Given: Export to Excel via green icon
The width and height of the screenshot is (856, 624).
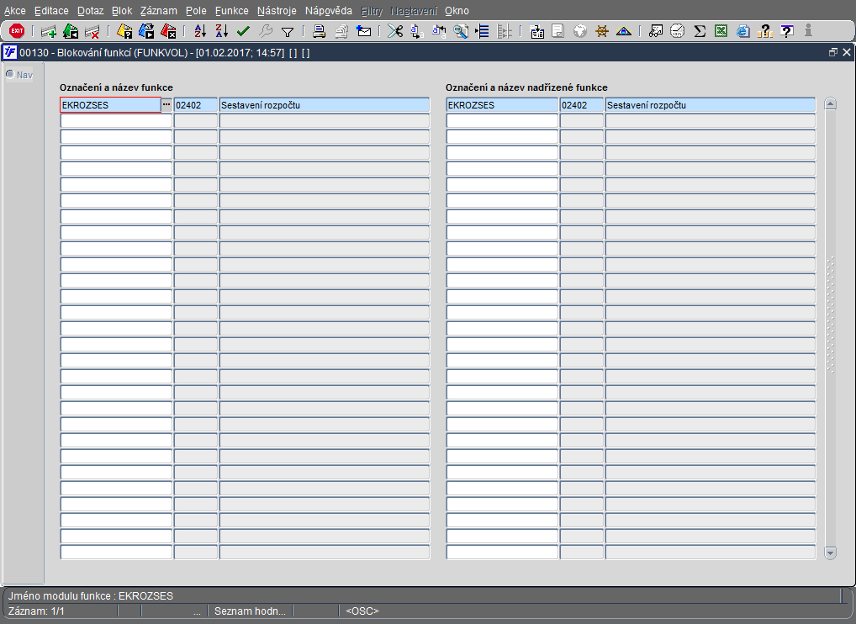Looking at the screenshot, I should 721,32.
